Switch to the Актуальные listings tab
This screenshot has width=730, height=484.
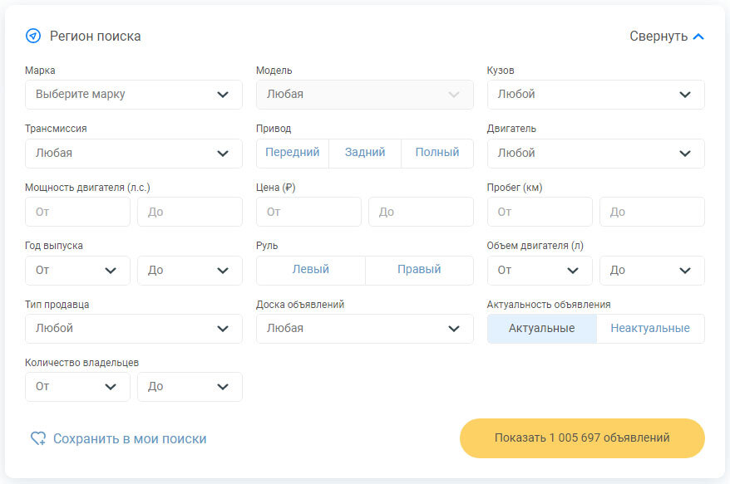(542, 329)
